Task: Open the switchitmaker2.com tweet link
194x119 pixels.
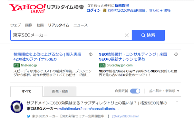Action: pos(88,109)
